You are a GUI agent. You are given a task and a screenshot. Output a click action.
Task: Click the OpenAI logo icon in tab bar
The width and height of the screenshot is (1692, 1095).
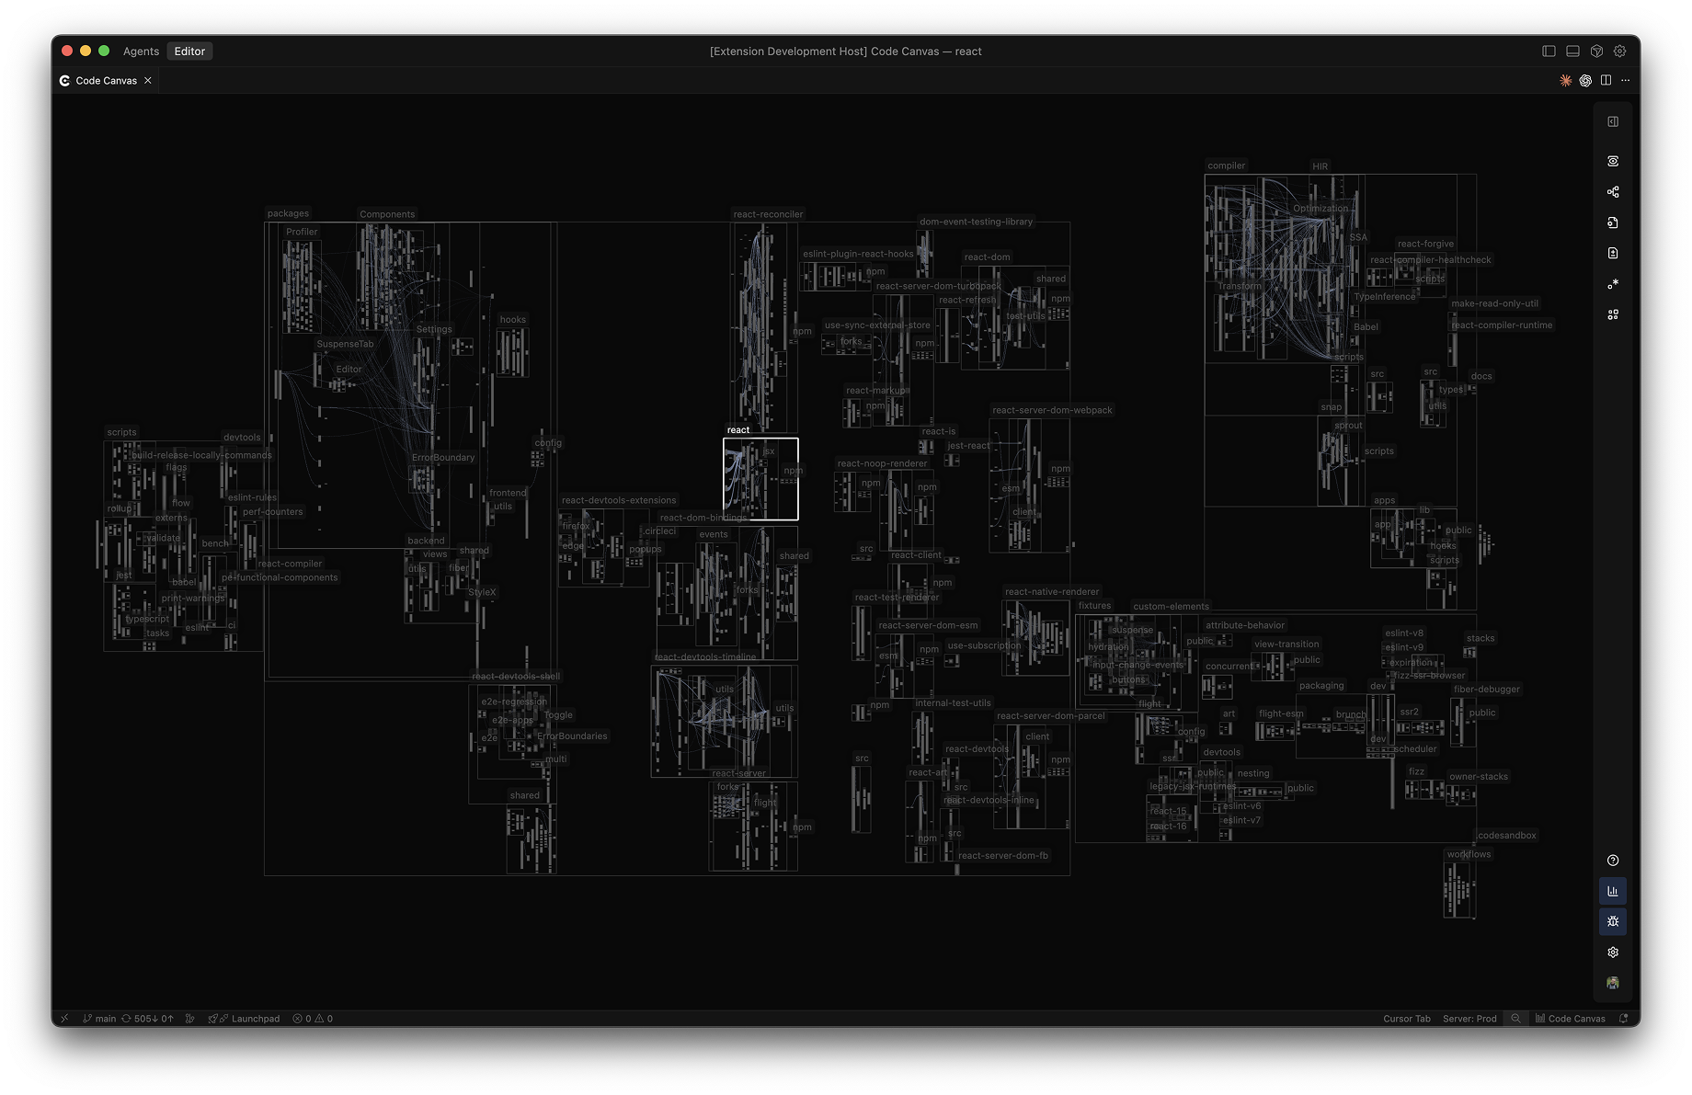pyautogui.click(x=1585, y=81)
